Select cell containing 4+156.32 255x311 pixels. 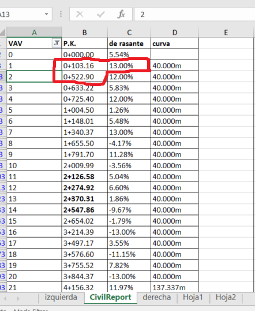pyautogui.click(x=85, y=287)
